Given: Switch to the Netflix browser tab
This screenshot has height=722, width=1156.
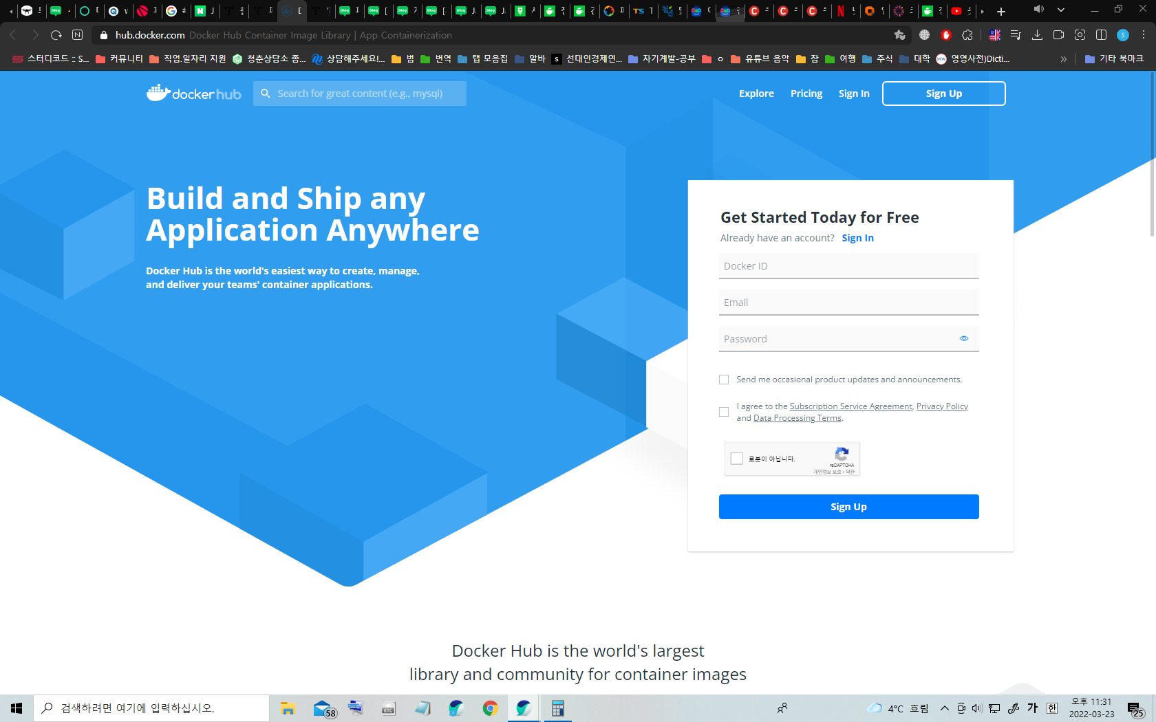Looking at the screenshot, I should pyautogui.click(x=846, y=11).
